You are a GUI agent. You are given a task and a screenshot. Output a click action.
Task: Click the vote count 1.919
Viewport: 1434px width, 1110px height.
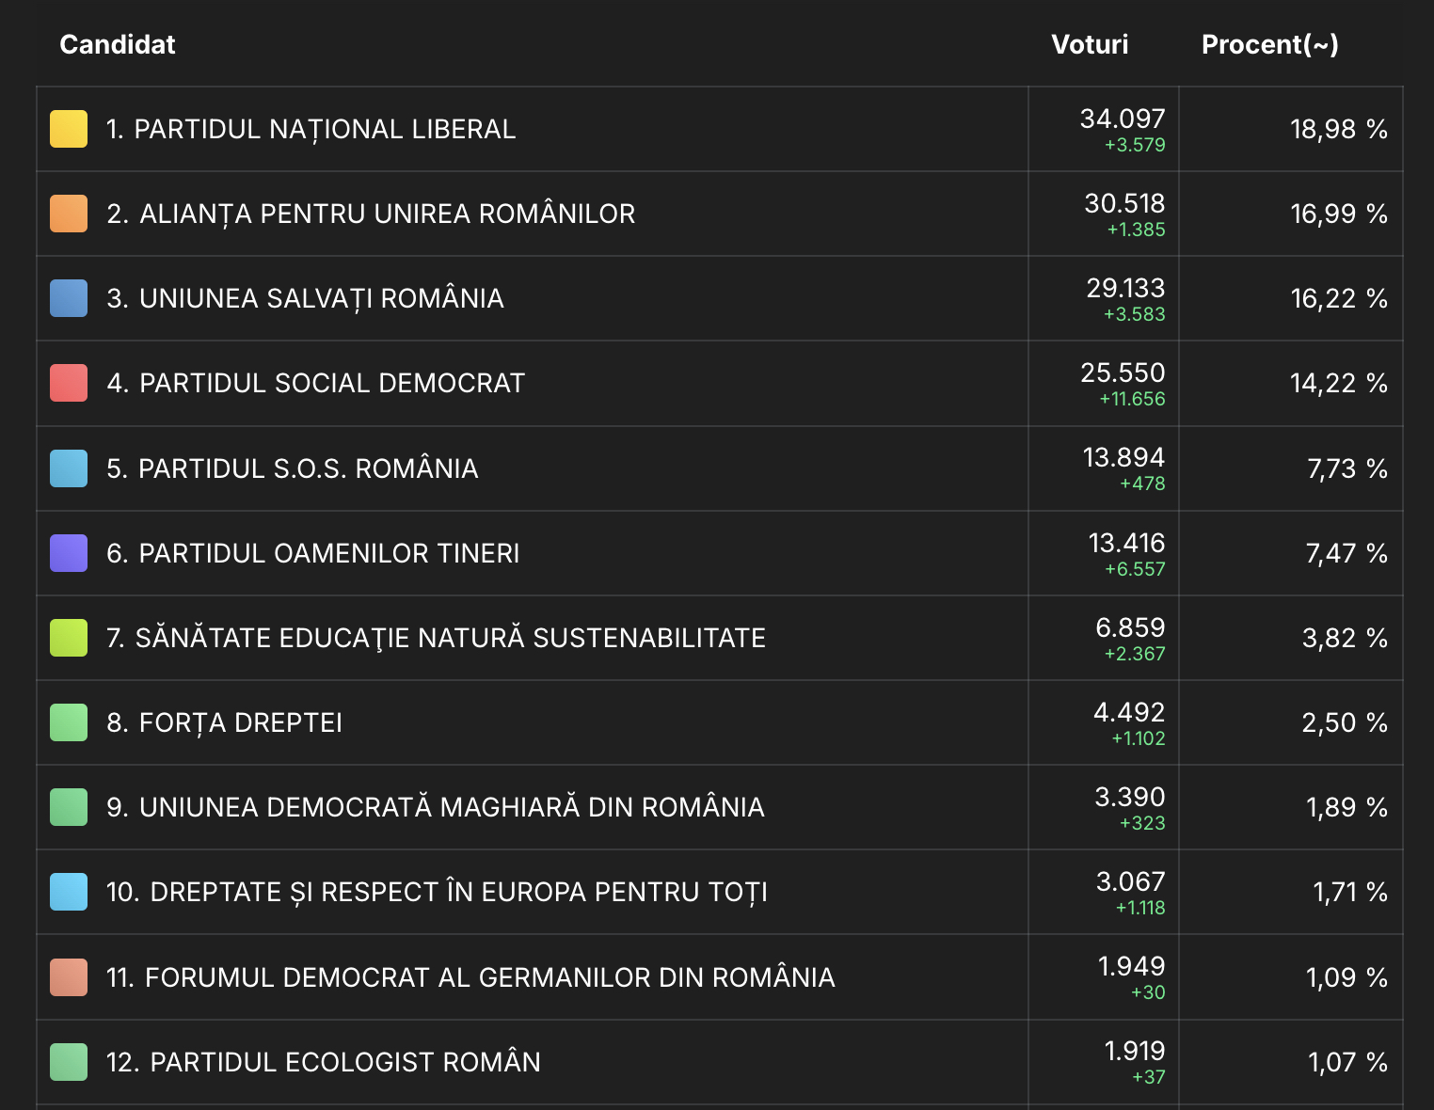(1135, 1051)
